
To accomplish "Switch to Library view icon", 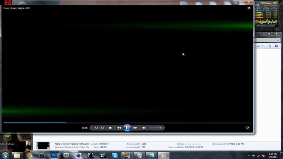I will [249, 8].
